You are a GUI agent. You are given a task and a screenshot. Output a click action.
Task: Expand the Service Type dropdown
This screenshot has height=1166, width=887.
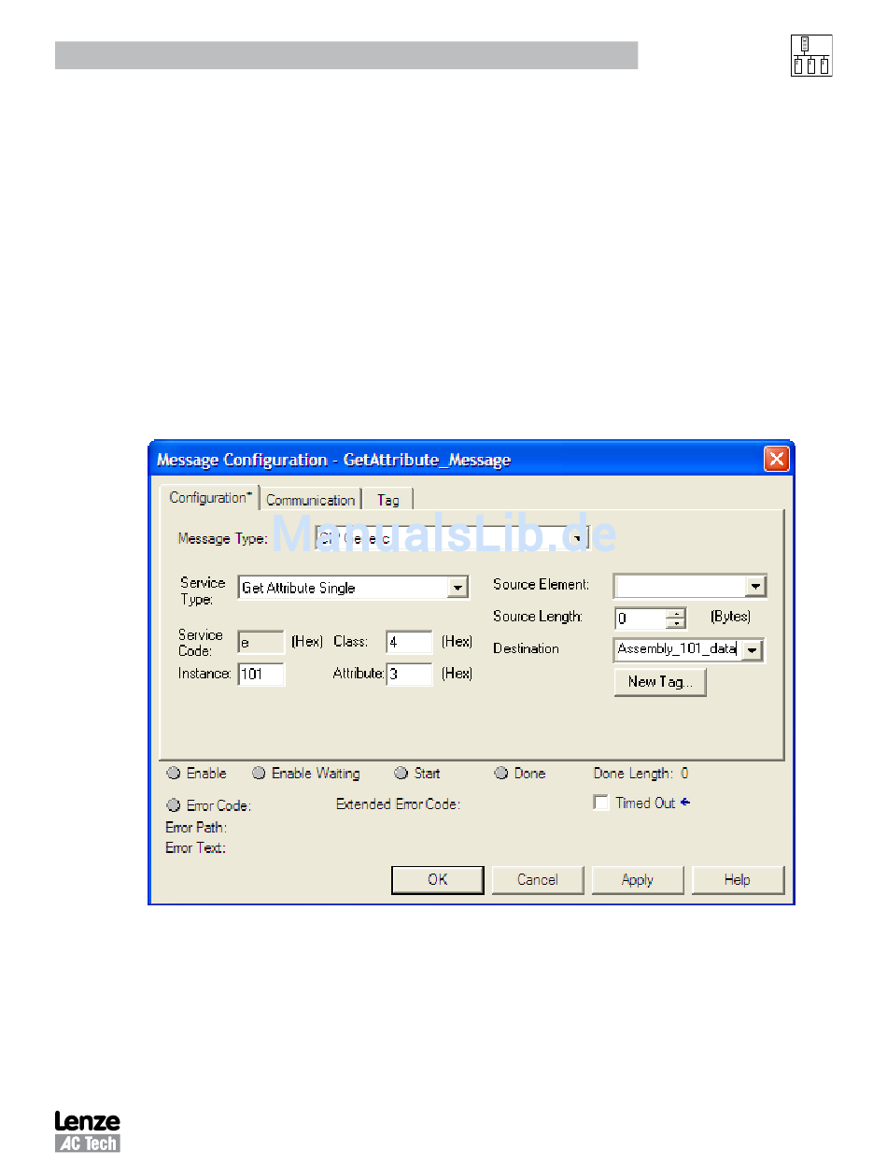(x=458, y=588)
